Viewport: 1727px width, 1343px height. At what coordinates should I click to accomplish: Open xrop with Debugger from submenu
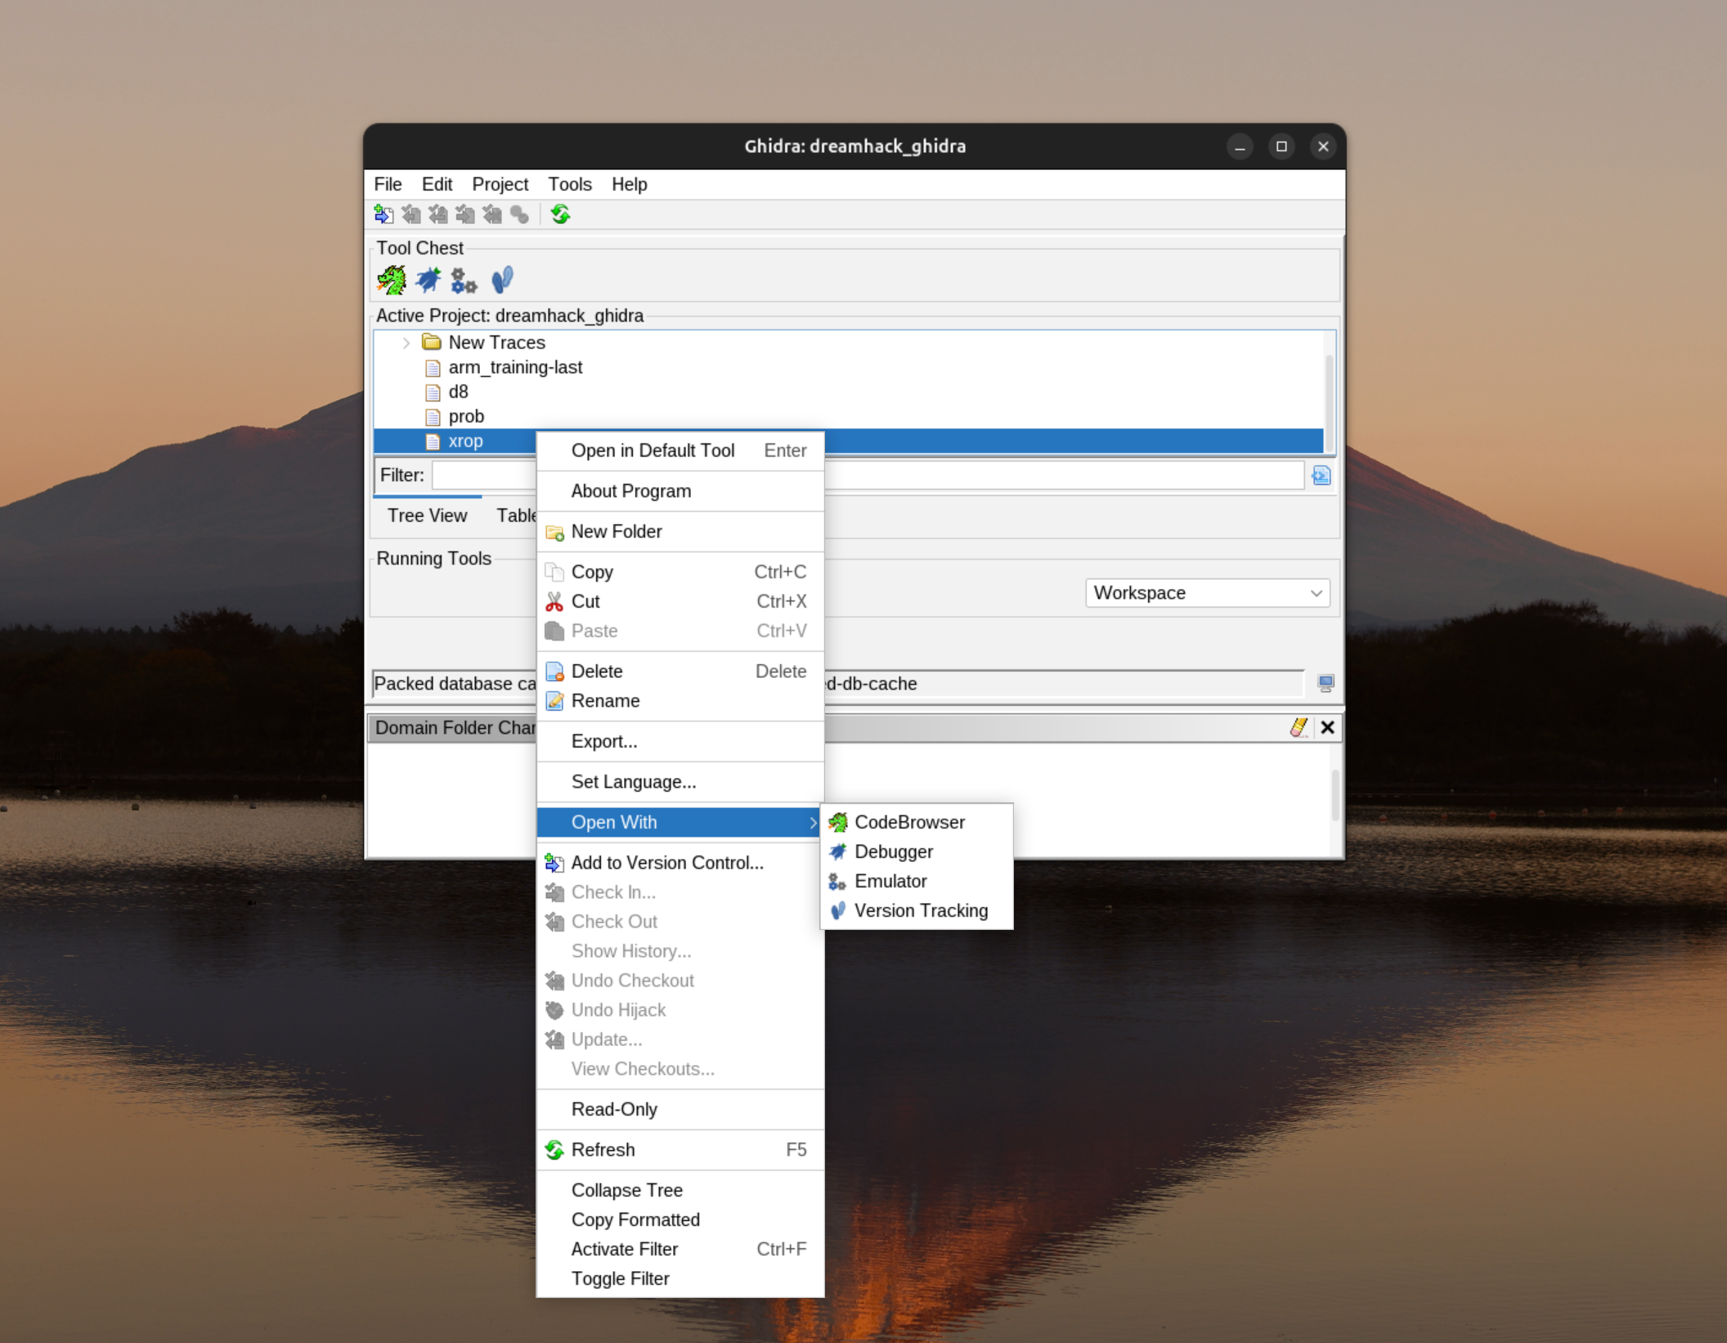[917, 851]
